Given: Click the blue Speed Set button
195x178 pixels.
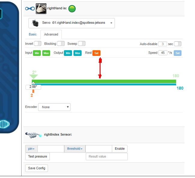Looking at the screenshot, I should [x=178, y=53].
